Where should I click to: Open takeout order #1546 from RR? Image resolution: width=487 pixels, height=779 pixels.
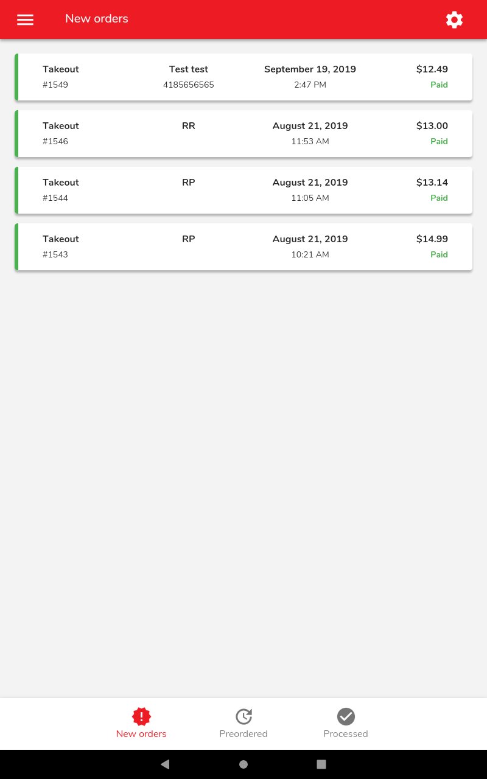pyautogui.click(x=243, y=134)
